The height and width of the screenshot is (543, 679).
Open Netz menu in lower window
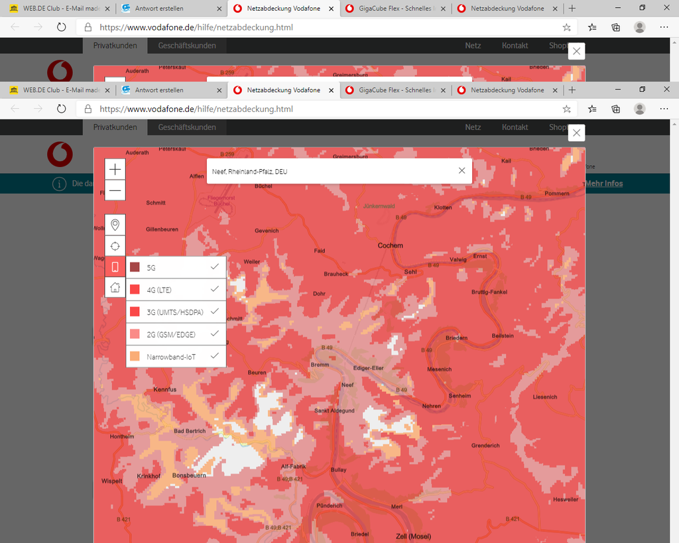click(473, 127)
